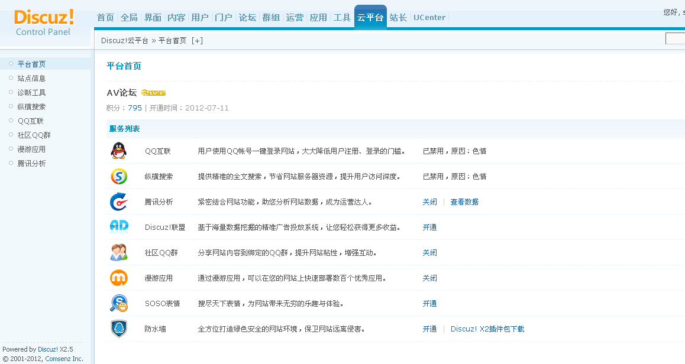
Task: Select 诊断工具 in the sidebar
Action: (x=31, y=93)
